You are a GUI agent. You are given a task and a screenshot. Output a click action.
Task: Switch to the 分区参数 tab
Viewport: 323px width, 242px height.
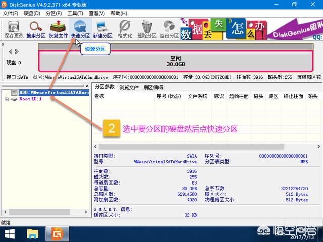point(104,87)
